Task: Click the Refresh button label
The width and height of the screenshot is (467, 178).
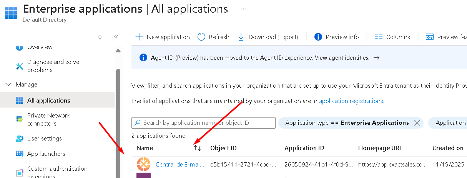Action: (219, 37)
